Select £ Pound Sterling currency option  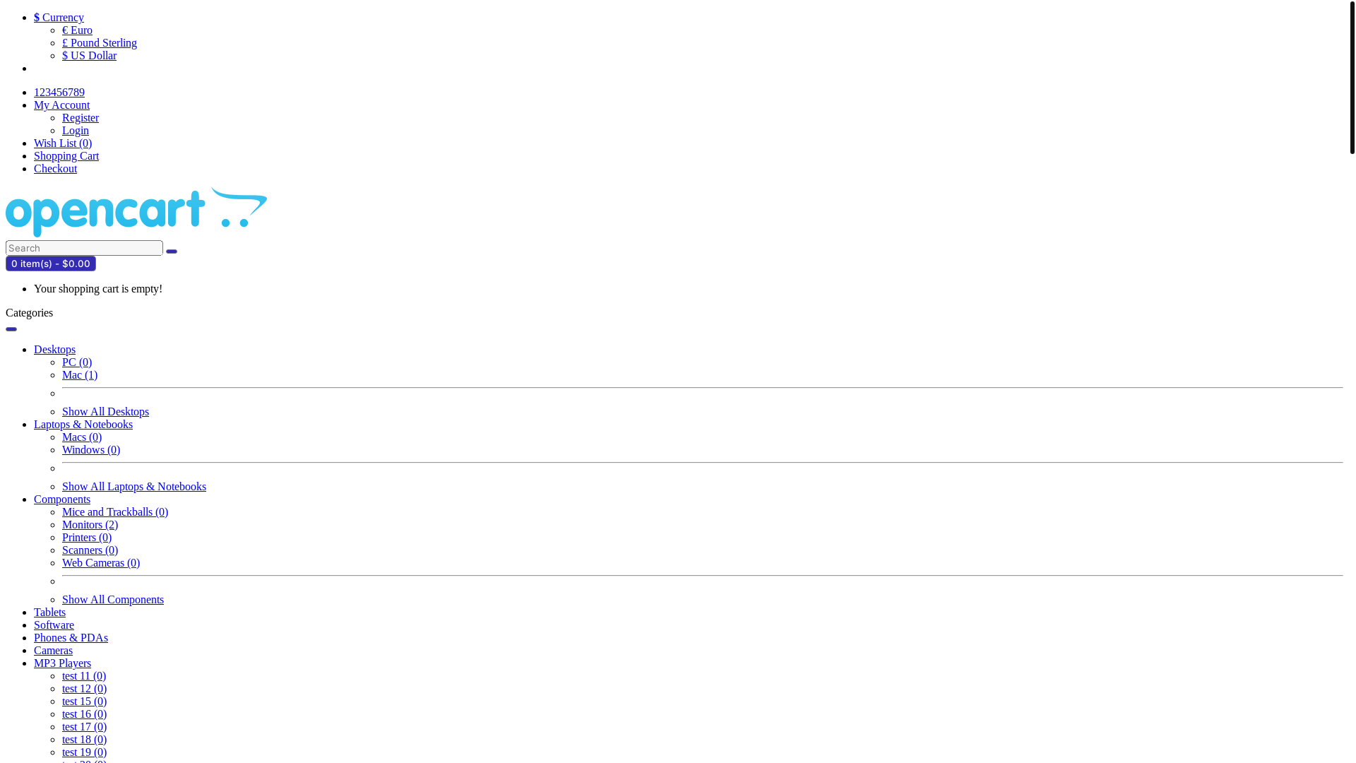coord(100,42)
